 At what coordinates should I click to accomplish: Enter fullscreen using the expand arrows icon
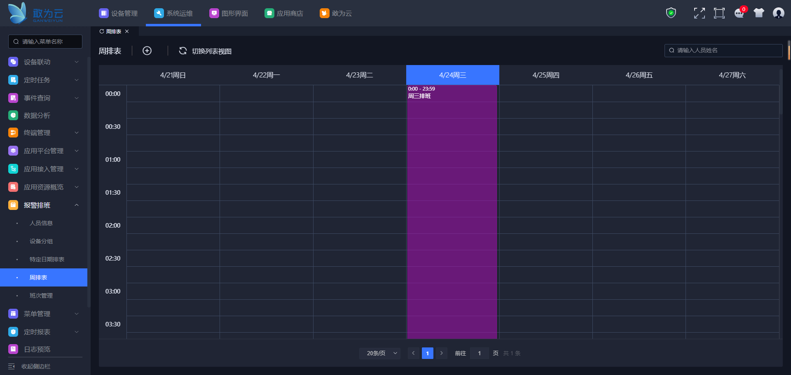pyautogui.click(x=699, y=13)
